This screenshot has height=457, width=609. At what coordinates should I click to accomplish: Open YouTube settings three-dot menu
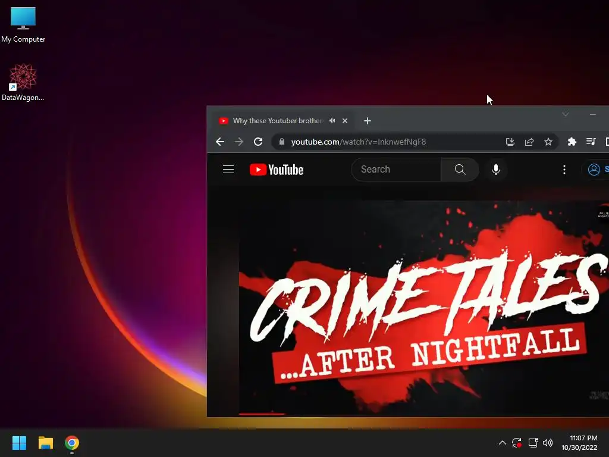click(x=564, y=170)
